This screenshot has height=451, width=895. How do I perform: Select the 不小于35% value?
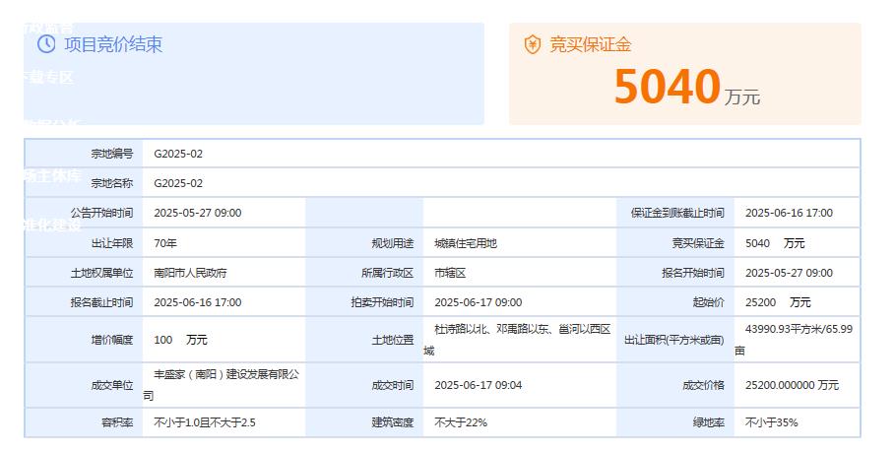[x=772, y=422]
